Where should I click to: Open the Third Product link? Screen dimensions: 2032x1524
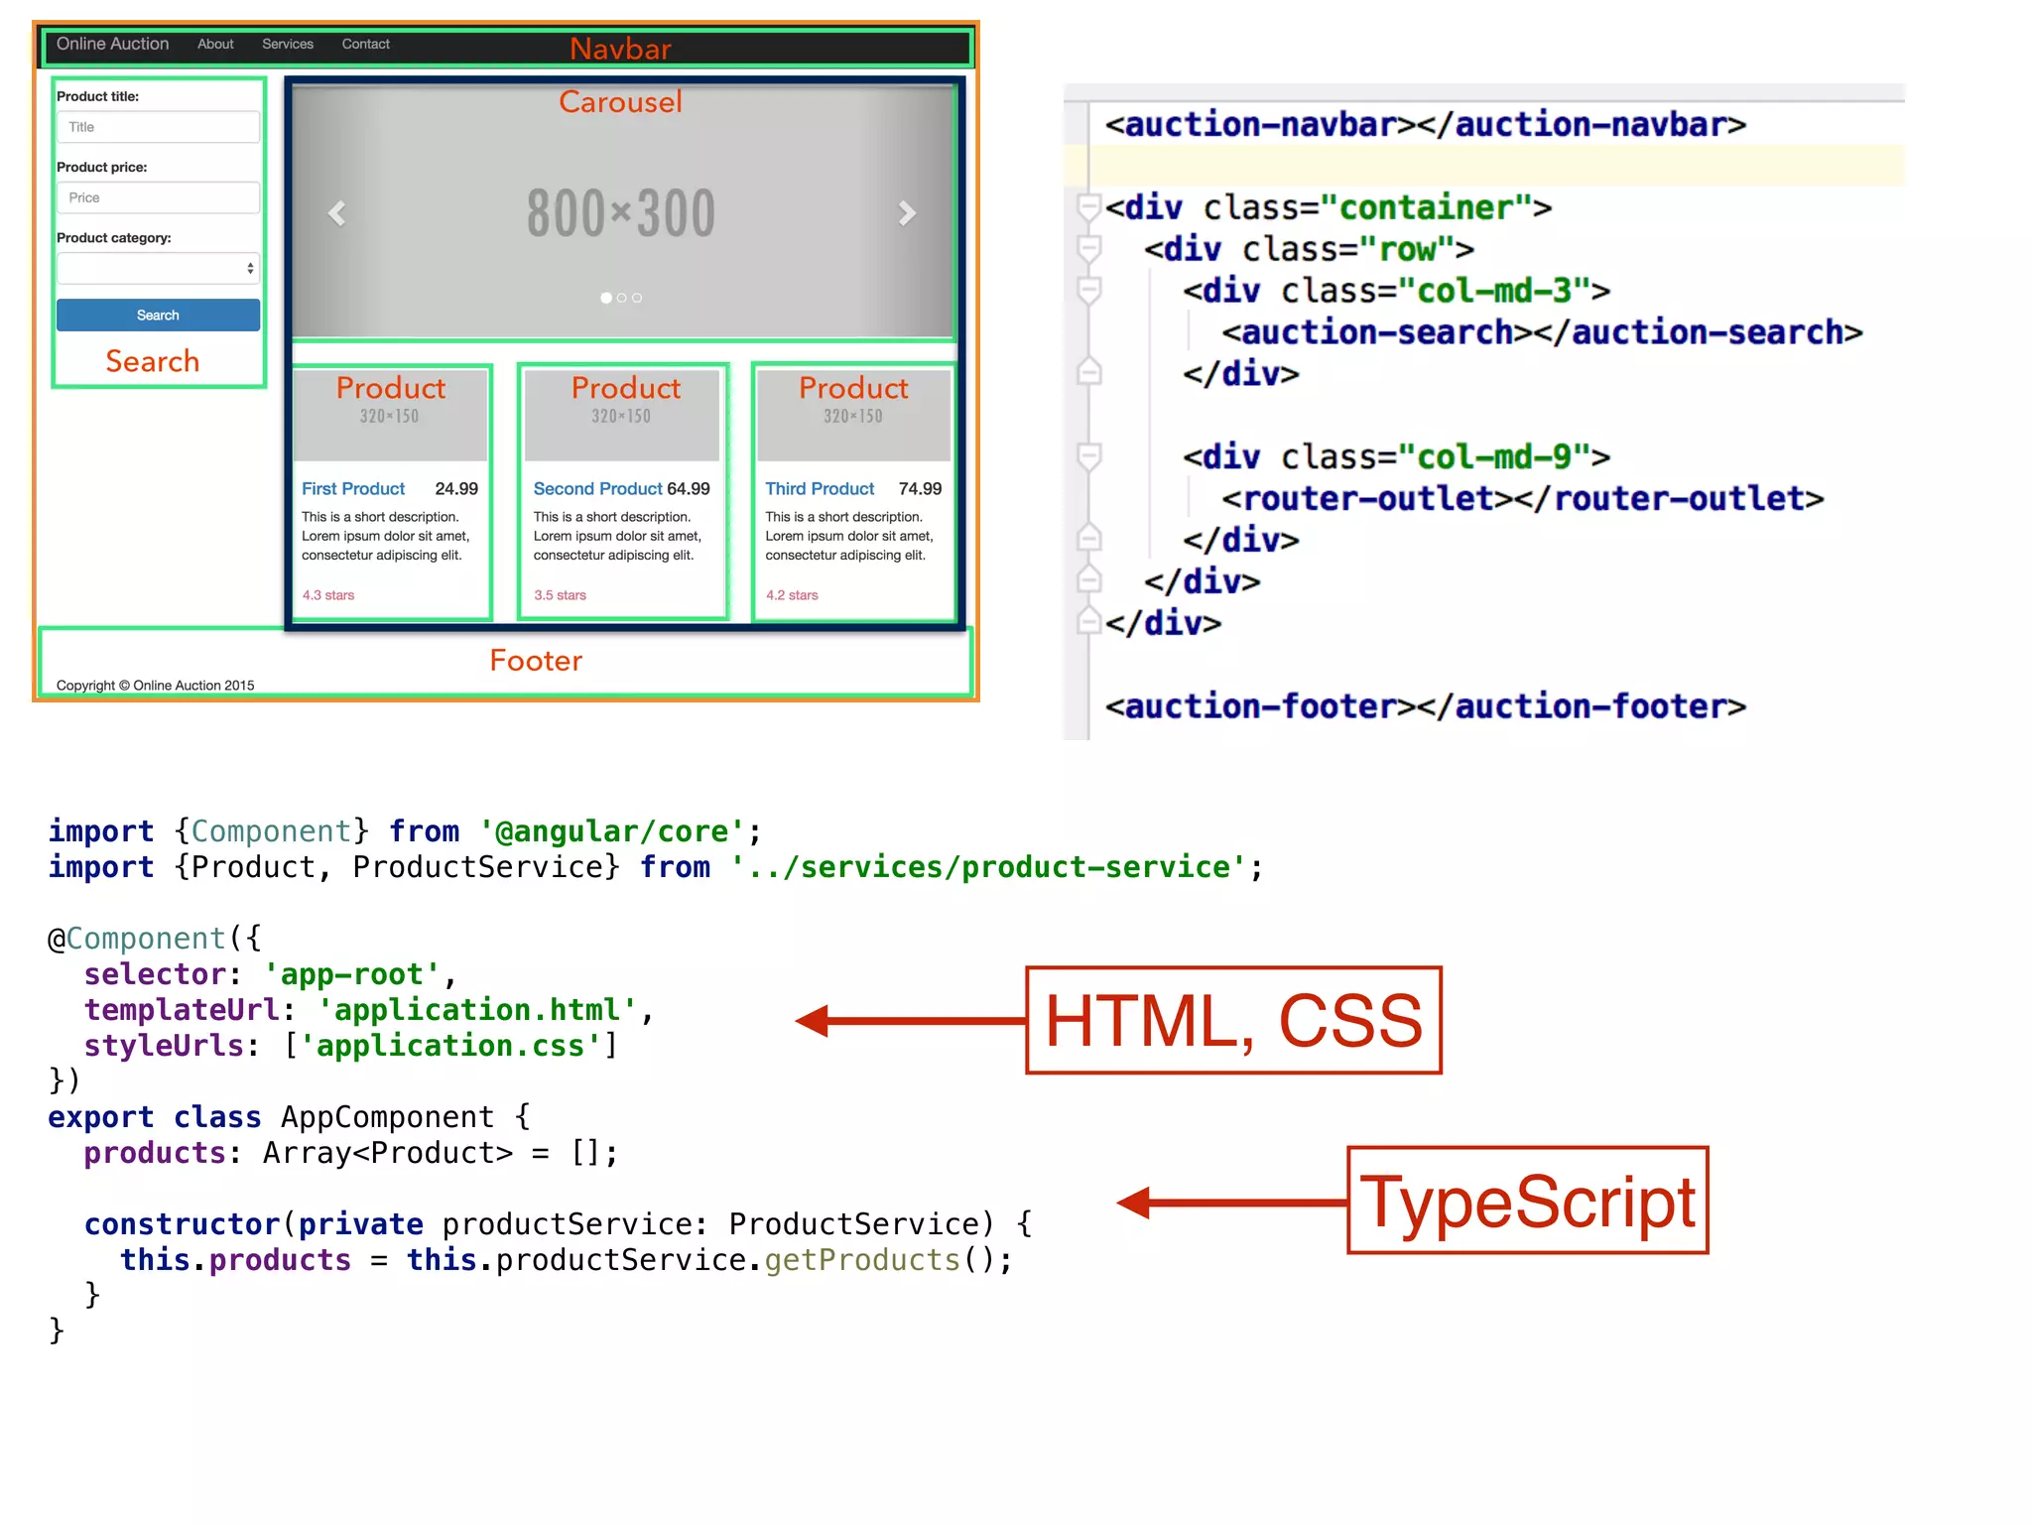[820, 488]
